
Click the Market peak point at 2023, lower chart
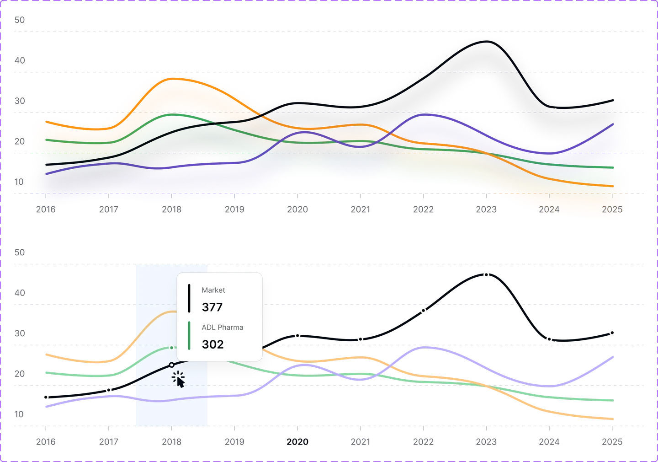point(486,274)
